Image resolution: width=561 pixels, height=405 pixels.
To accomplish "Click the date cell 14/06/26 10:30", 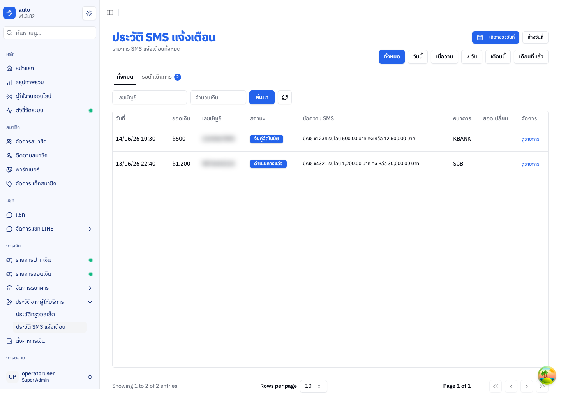I will (136, 139).
